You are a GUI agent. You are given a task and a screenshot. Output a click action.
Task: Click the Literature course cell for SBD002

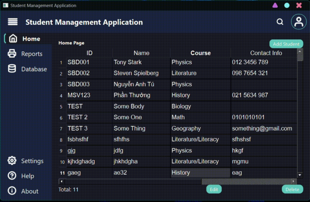pyautogui.click(x=200, y=73)
